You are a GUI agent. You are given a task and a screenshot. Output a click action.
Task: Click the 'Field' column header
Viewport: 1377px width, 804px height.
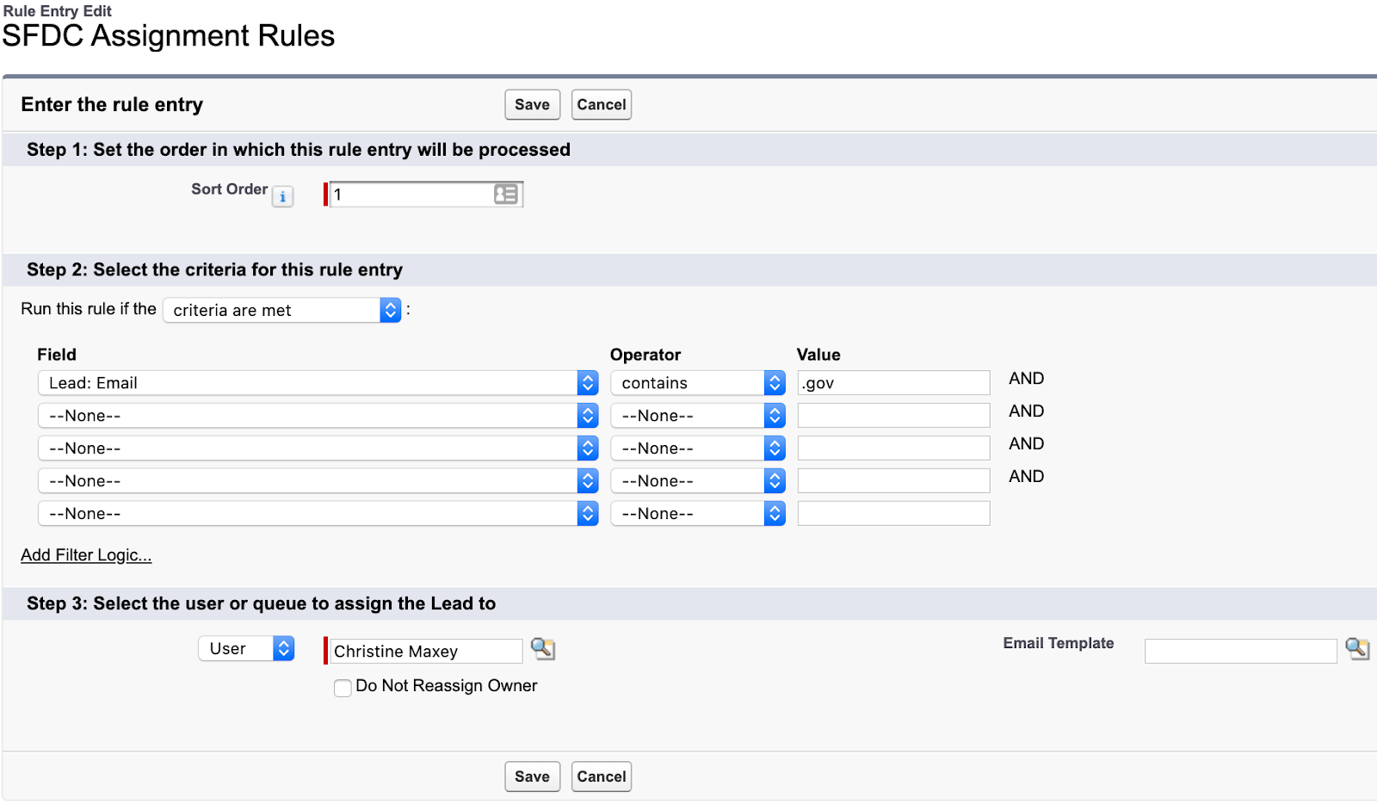(57, 355)
